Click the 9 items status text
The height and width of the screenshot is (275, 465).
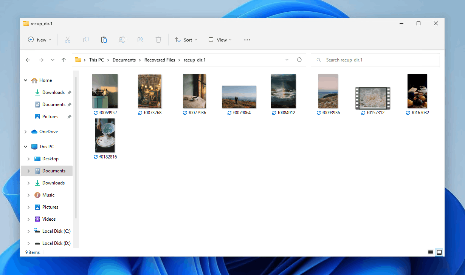click(x=33, y=252)
